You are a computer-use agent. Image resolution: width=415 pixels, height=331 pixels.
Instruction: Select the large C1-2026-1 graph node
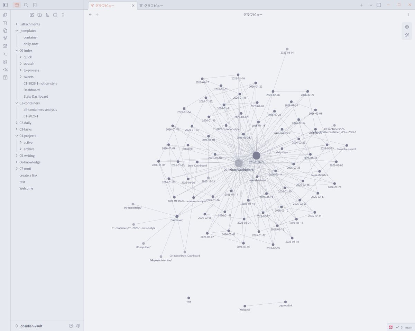[x=256, y=155]
